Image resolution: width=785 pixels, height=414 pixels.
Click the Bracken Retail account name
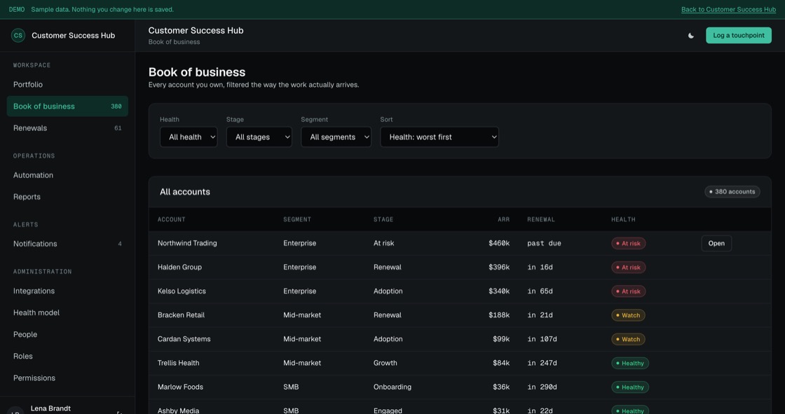[x=181, y=315]
